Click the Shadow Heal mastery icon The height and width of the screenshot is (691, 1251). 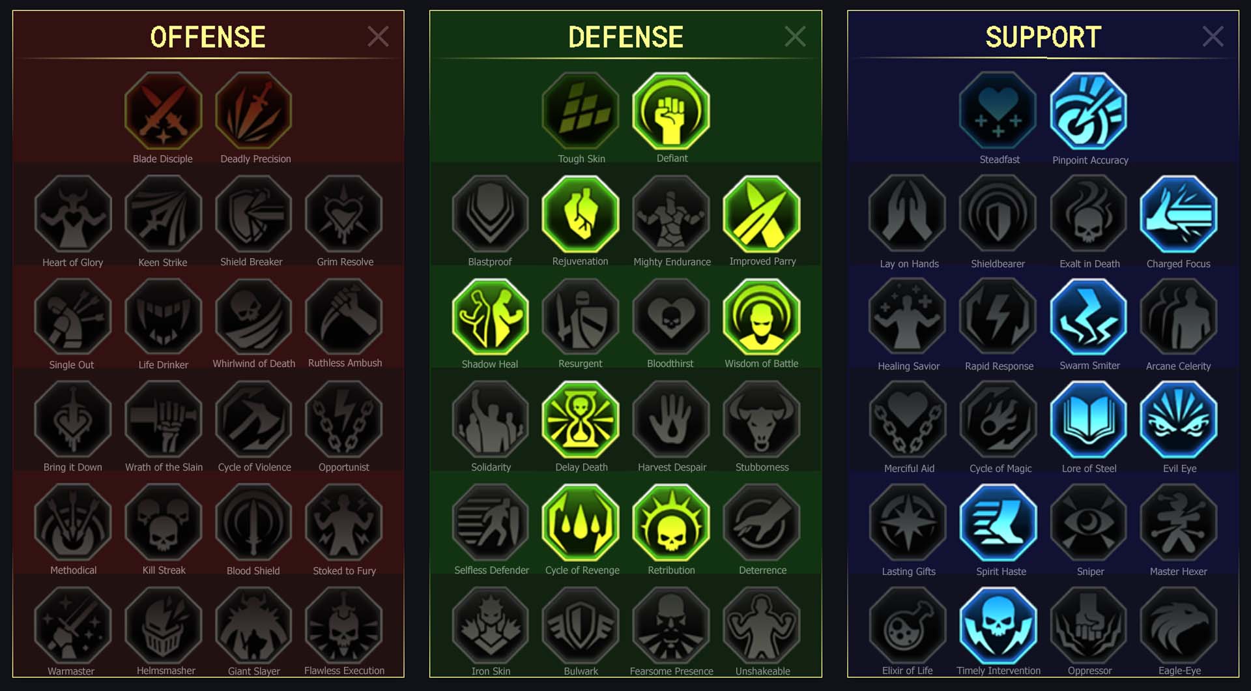click(491, 317)
